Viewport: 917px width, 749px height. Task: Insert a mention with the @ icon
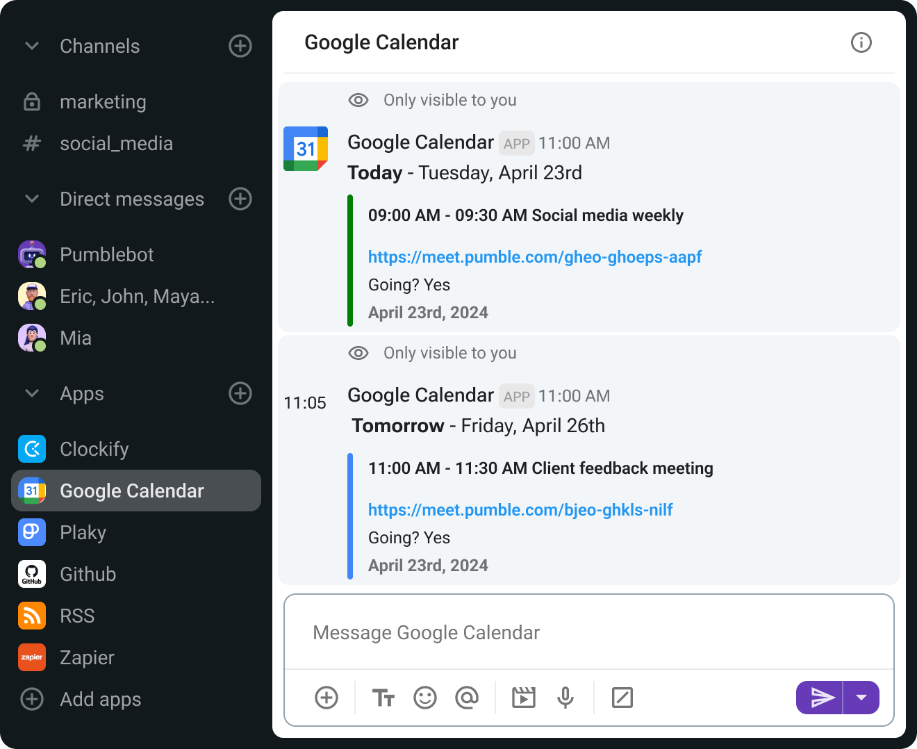tap(467, 697)
